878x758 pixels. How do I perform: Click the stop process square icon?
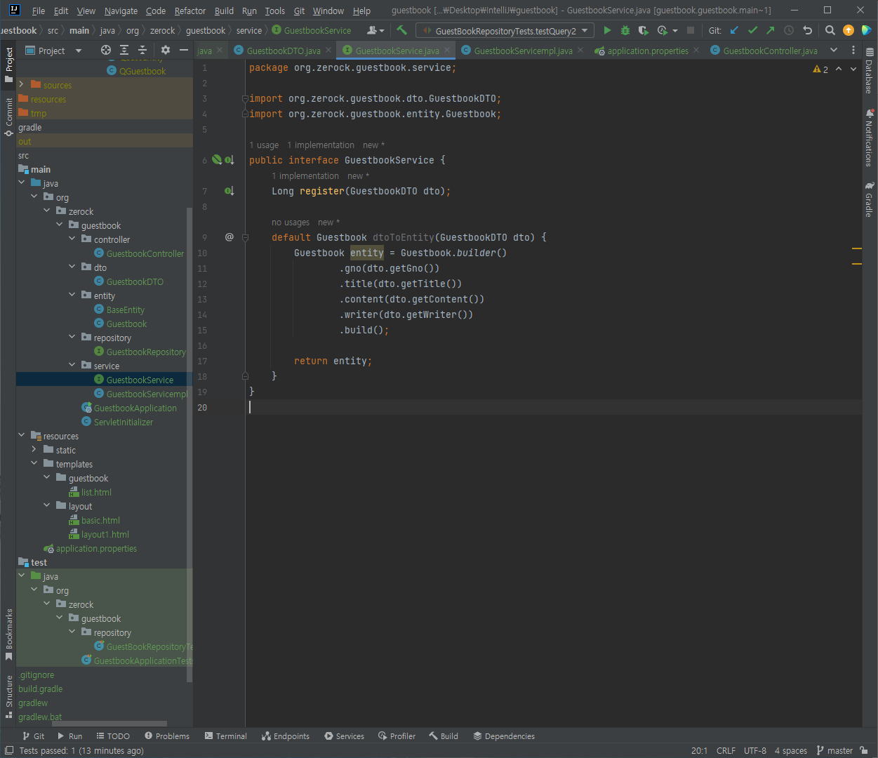coord(691,30)
